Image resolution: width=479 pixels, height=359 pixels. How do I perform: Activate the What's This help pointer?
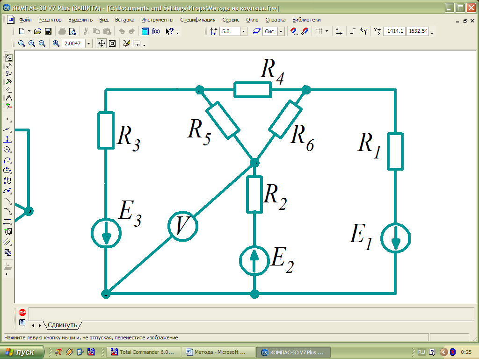[x=169, y=31]
